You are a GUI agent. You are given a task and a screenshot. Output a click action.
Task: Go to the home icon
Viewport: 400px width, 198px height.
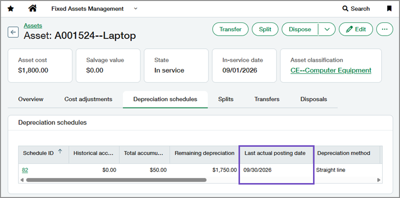tap(32, 8)
